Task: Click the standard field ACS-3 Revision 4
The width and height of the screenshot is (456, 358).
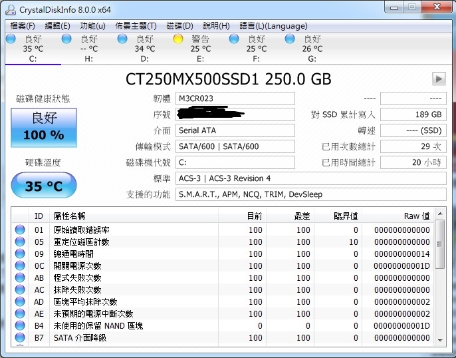Action: point(311,178)
